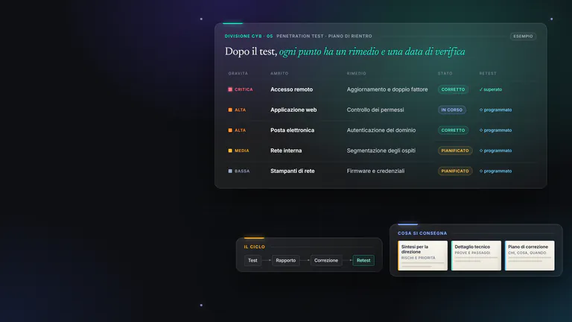Click the GRAVITÀ column header
Viewport: 572px width, 322px height.
point(238,73)
